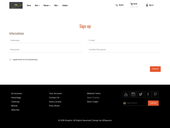Image resolution: width=170 pixels, height=128 pixels.
Task: Open the Brands footer link
Action: (x=14, y=106)
